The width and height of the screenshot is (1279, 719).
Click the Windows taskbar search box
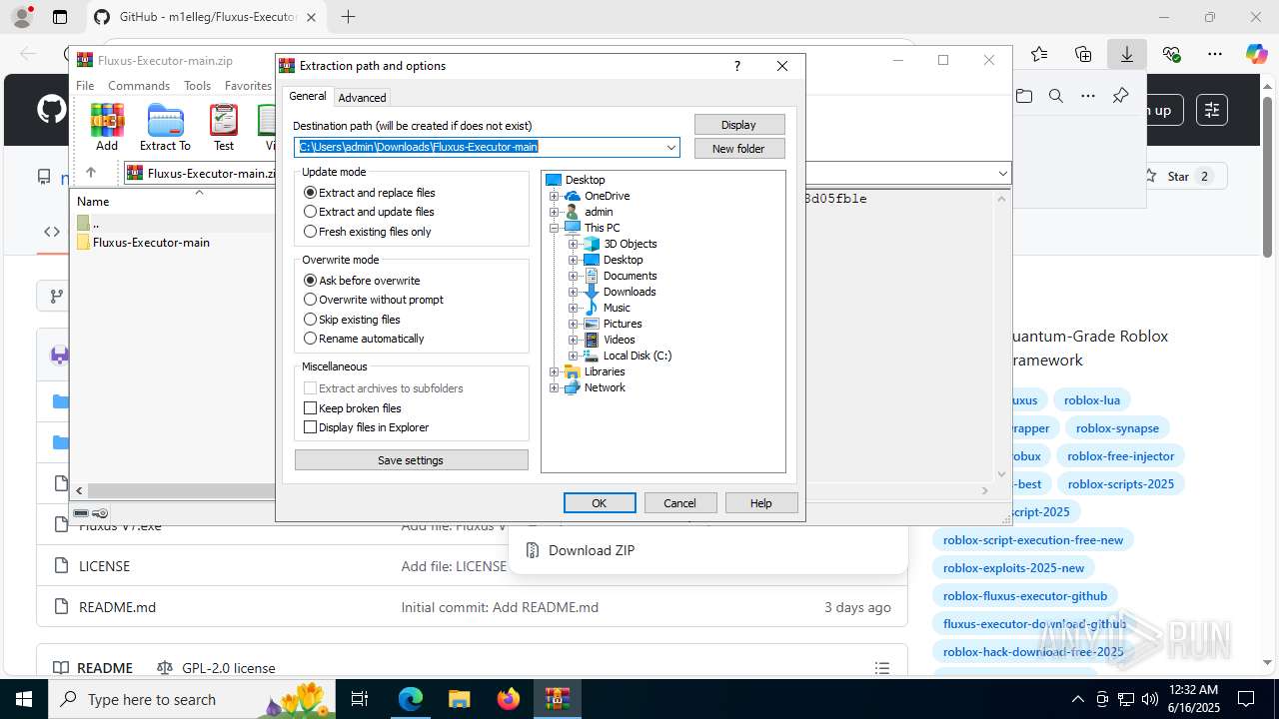tap(191, 699)
